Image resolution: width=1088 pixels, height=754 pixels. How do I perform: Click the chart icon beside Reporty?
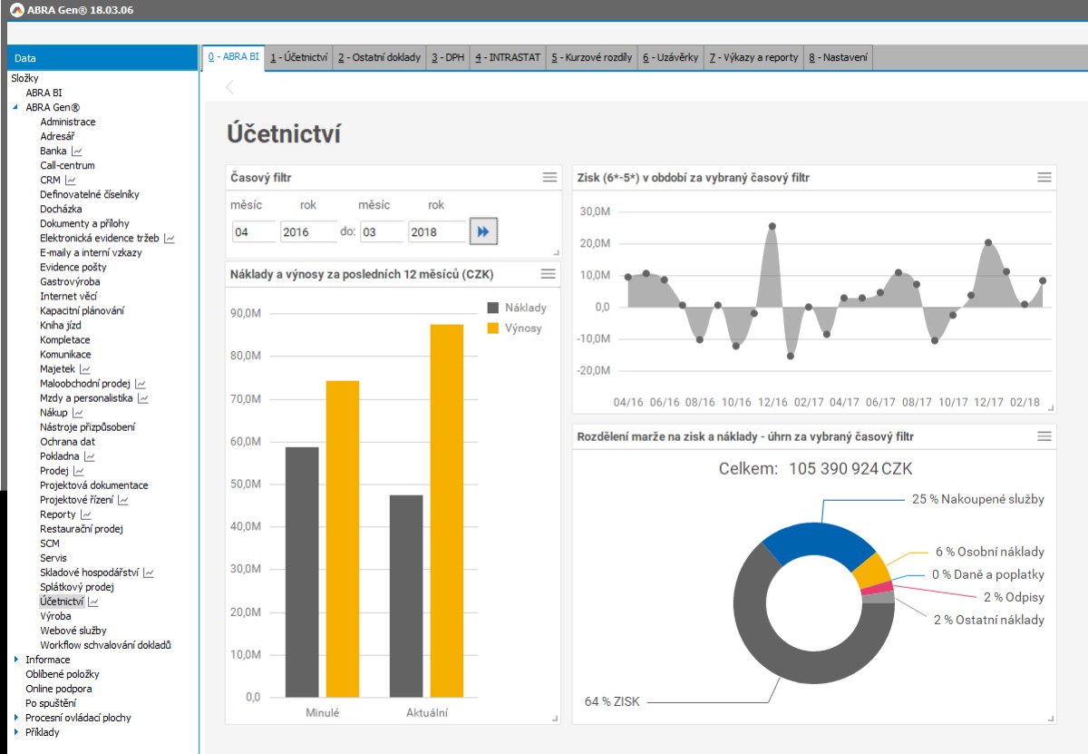(86, 514)
